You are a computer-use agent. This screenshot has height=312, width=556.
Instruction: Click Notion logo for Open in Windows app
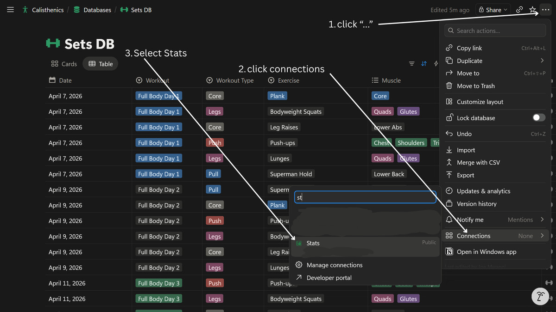(x=449, y=252)
